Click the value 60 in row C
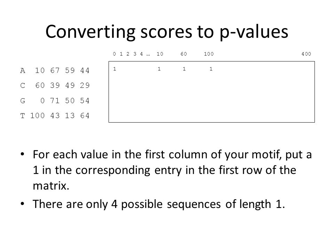Image resolution: width=334 pixels, height=250 pixels. (x=40, y=85)
